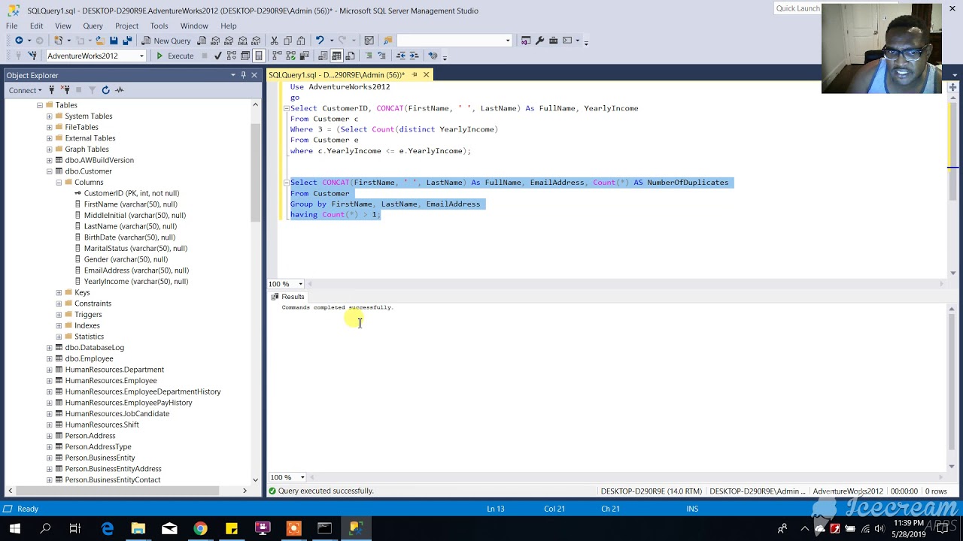Open the Connect dropdown in Object Explorer
Image resolution: width=963 pixels, height=541 pixels.
25,90
